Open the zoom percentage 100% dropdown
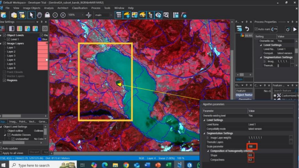The height and width of the screenshot is (168, 299). (82, 15)
